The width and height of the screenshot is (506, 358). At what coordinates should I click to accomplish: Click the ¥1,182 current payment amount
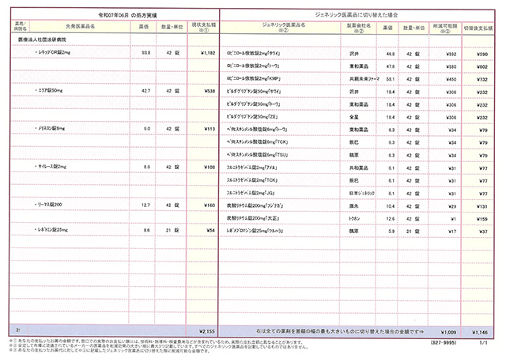click(x=207, y=52)
